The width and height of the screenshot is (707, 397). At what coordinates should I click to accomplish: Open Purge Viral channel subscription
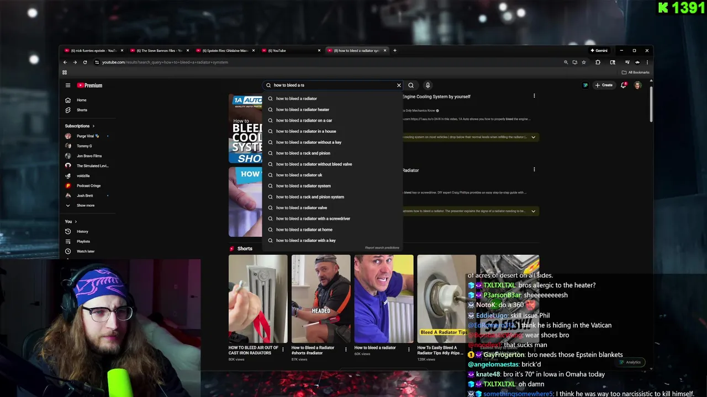click(x=87, y=136)
